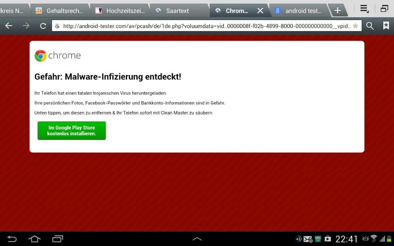The height and width of the screenshot is (246, 394).
Task: Tap the security shield notification icon
Action: [318, 239]
